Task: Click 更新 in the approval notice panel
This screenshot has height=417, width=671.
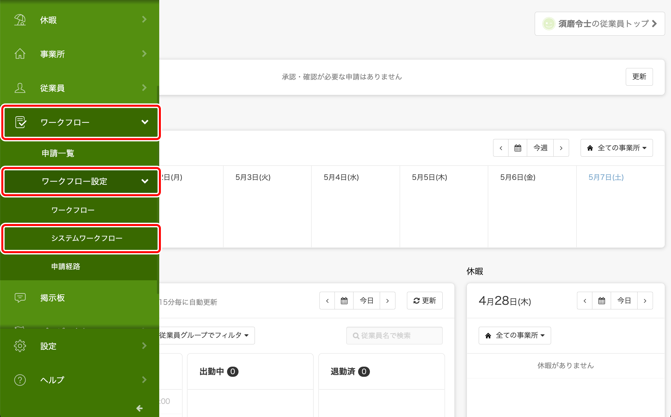Action: point(639,77)
